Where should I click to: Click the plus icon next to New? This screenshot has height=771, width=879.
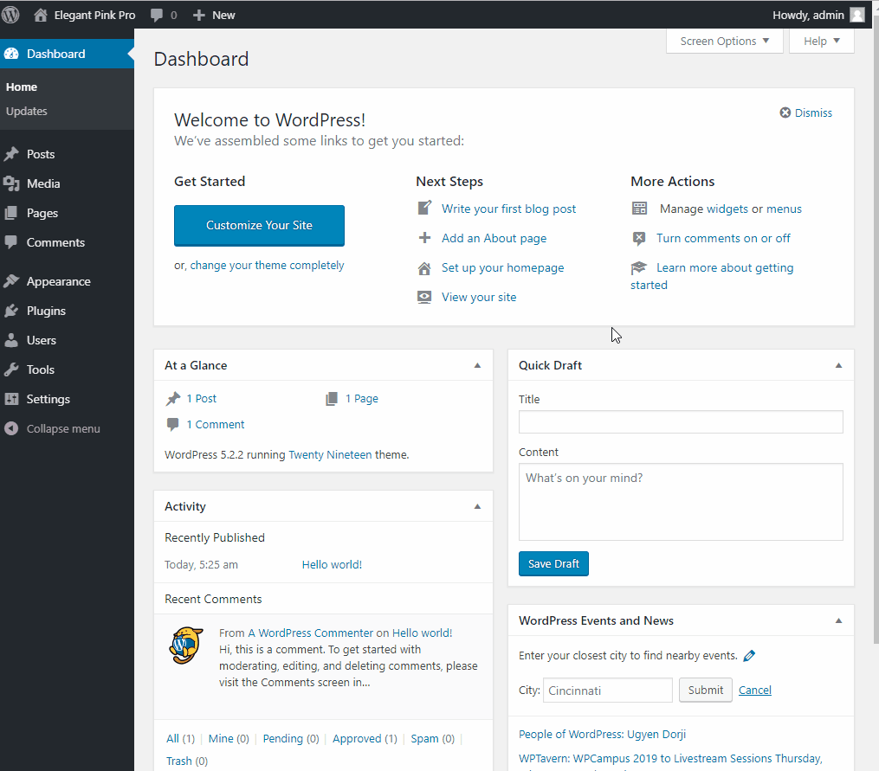pos(198,15)
